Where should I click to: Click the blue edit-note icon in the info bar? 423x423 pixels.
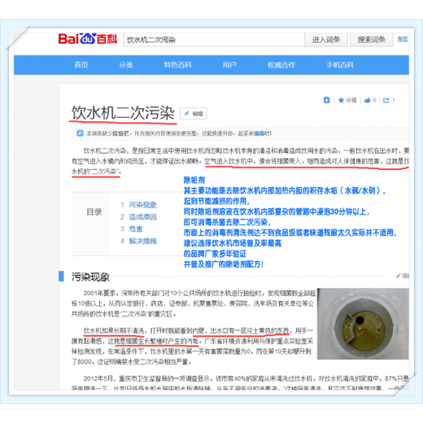click(80, 133)
